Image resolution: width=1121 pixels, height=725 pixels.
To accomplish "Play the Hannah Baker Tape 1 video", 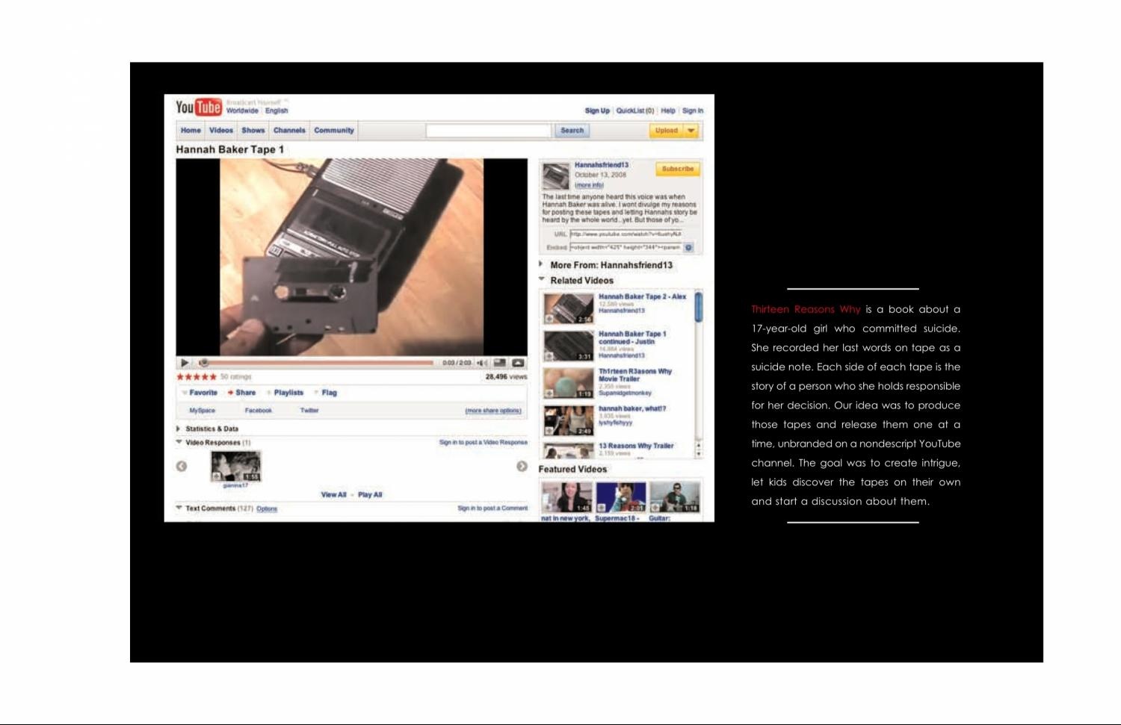I will [185, 363].
